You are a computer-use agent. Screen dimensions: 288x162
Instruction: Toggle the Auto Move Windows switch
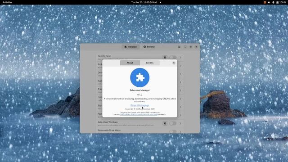click(x=173, y=123)
